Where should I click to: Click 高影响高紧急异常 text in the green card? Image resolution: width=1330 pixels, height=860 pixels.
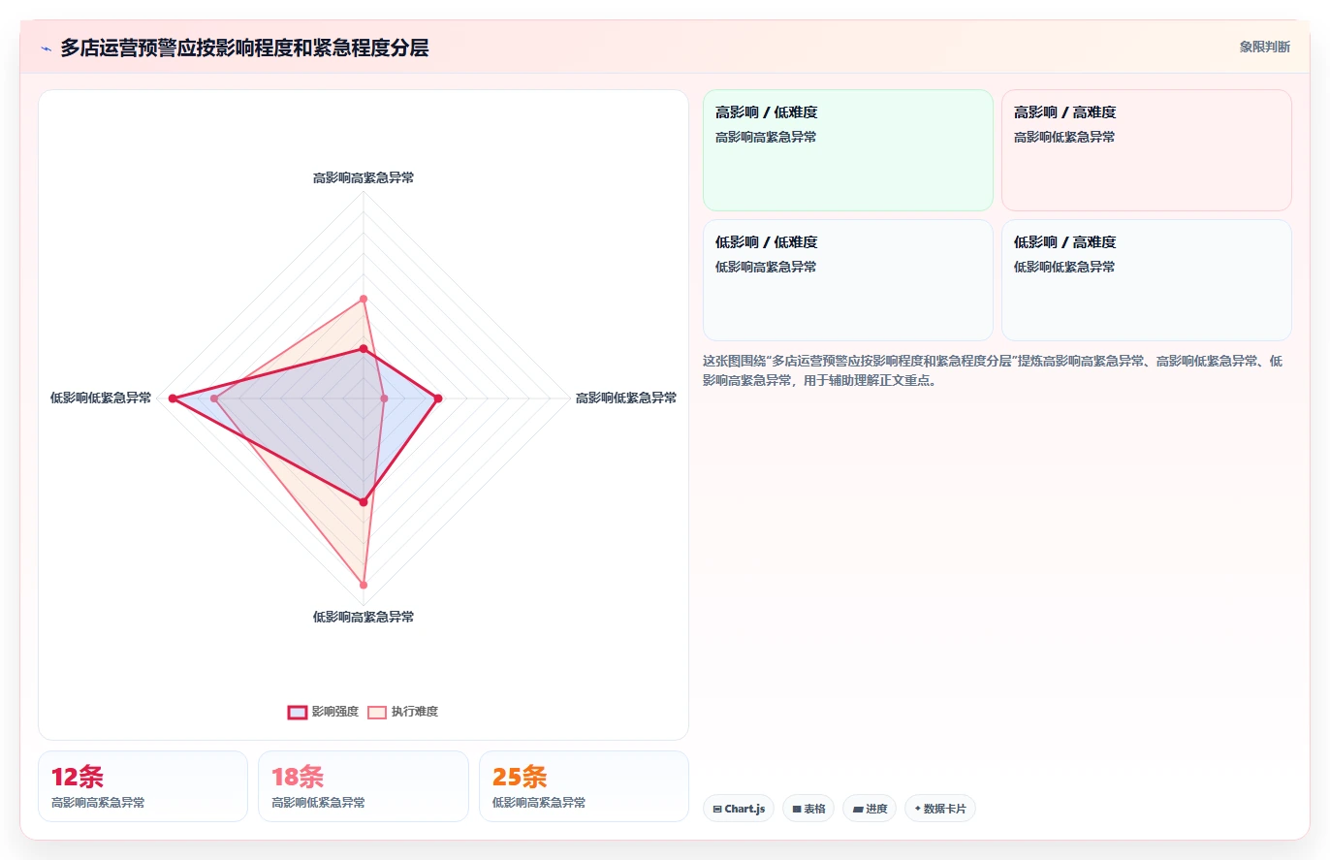click(x=766, y=138)
